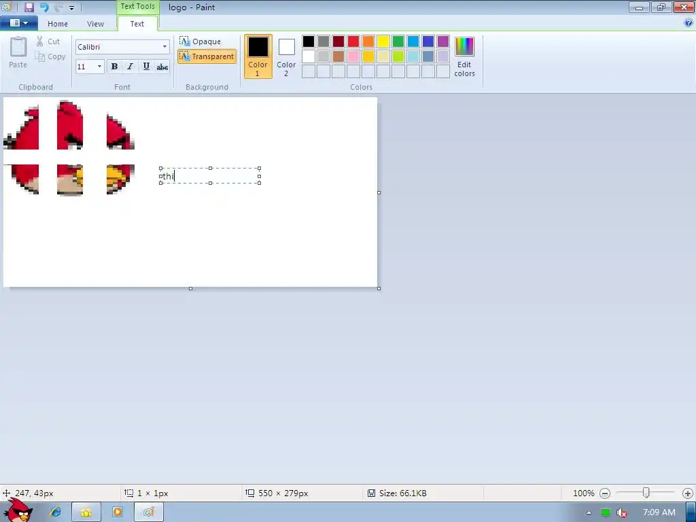Open the media player taskbar button
The width and height of the screenshot is (696, 522).
[x=117, y=512]
